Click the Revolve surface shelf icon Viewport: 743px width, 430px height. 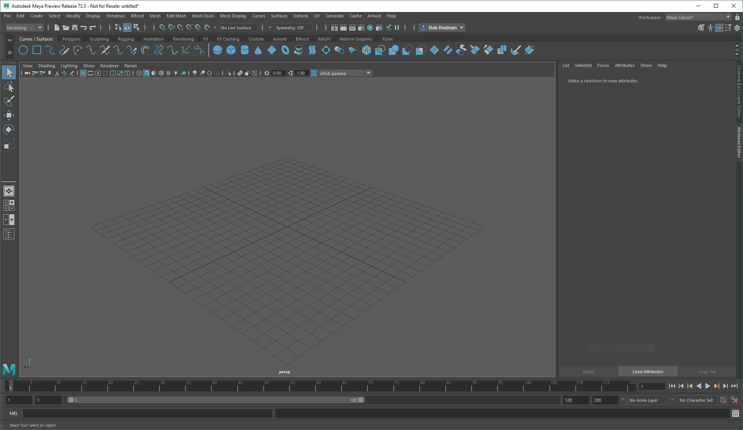299,50
